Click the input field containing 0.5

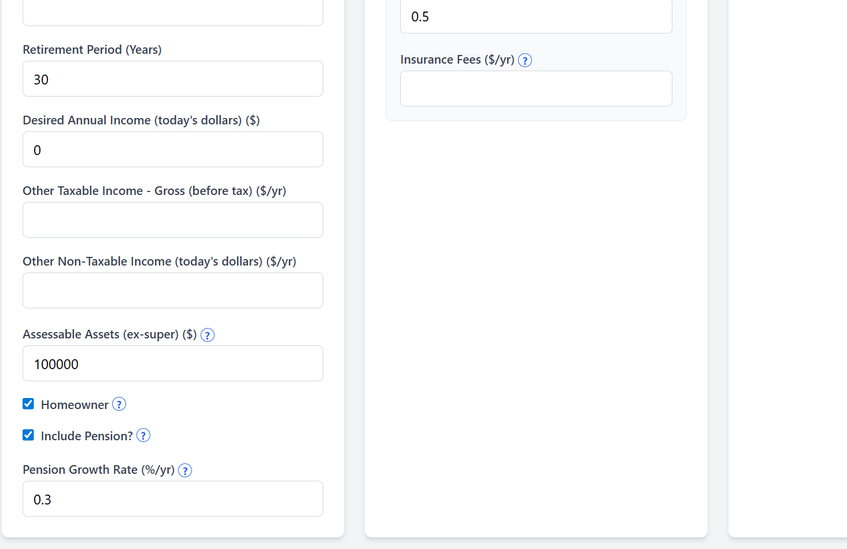tap(535, 17)
